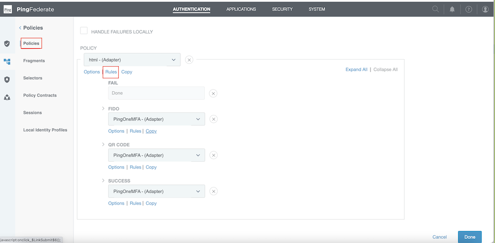
Task: Select the shield badge sidebar icon
Action: [7, 79]
